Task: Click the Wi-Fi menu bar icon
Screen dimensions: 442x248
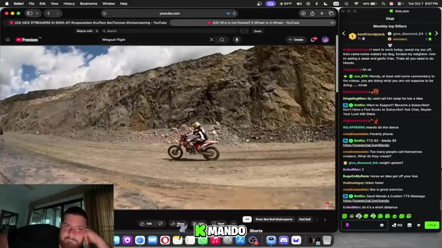Action: [356, 3]
